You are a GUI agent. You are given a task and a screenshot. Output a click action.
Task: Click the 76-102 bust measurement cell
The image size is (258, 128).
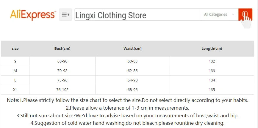(x=62, y=90)
